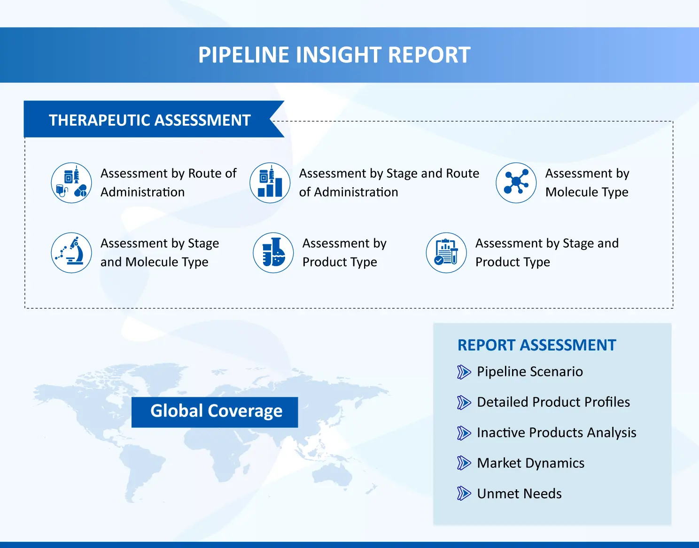Click the arrow bullet beside Unmet Needs
The width and height of the screenshot is (699, 548).
[464, 494]
